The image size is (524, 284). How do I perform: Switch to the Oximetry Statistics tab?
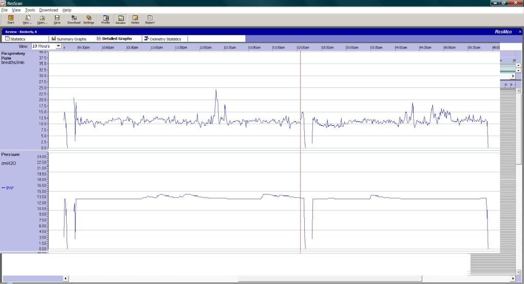166,39
